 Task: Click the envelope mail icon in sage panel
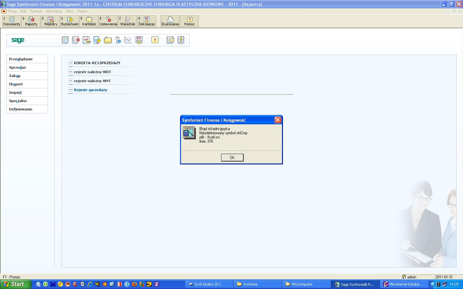[x=170, y=40]
